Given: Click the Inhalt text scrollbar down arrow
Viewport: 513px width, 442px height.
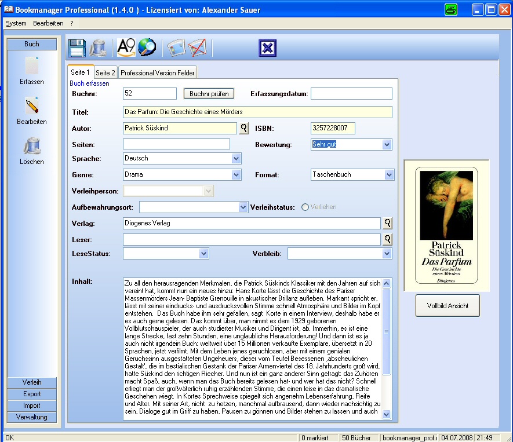Looking at the screenshot, I should coord(387,415).
